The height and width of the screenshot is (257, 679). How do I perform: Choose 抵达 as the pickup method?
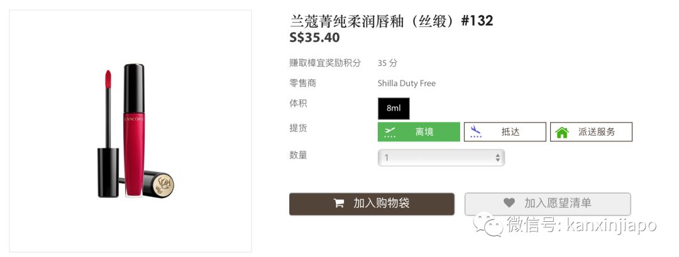[505, 132]
